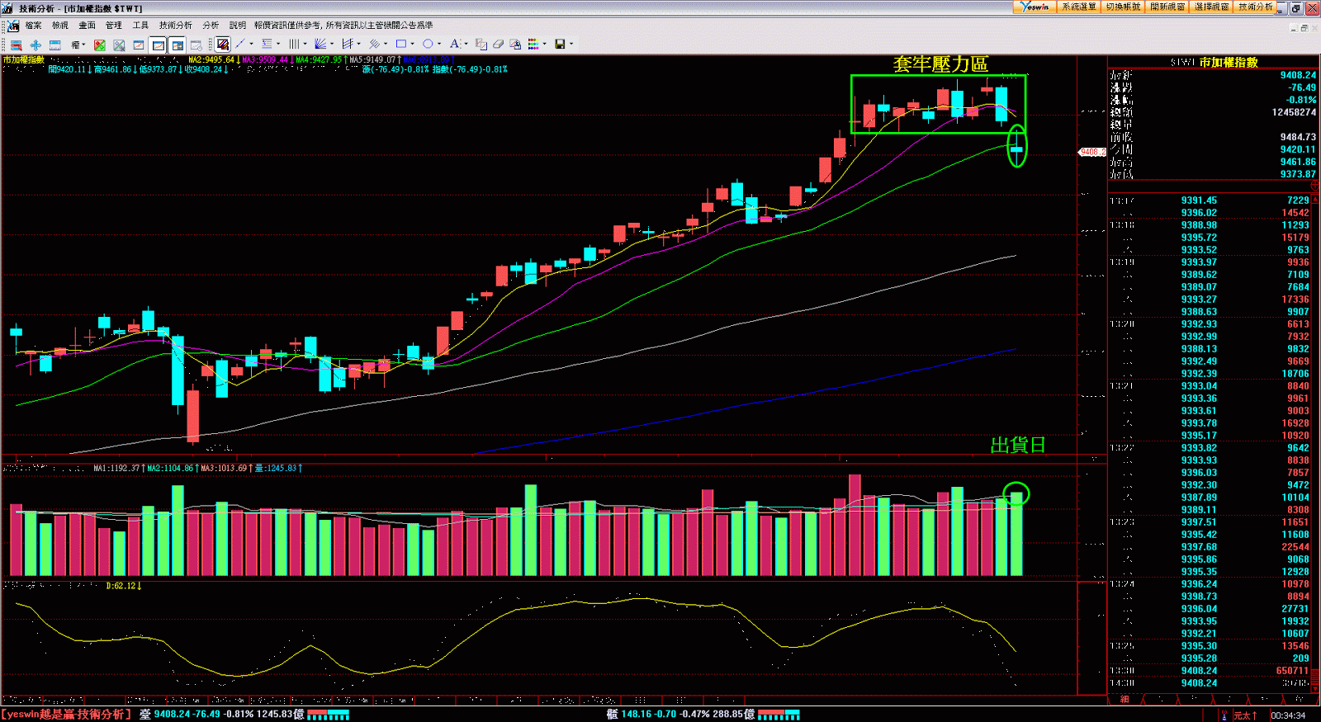Viewport: 1321px width, 722px height.
Task: Expand the rectangle tool dropdown arrow
Action: click(413, 45)
